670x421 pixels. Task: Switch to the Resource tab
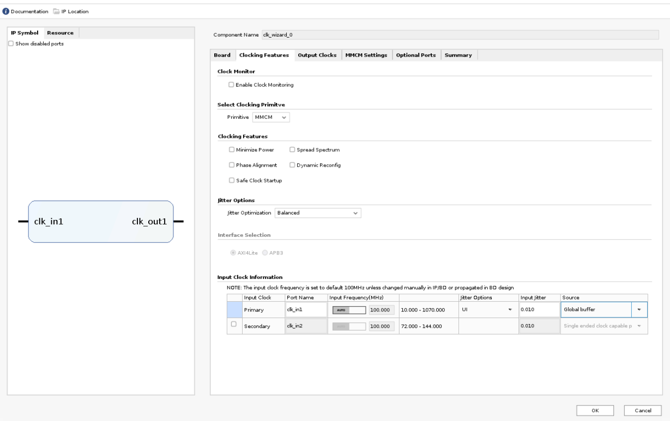click(x=60, y=33)
